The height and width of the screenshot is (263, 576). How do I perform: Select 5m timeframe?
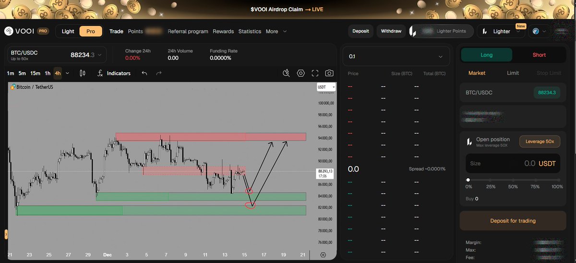click(23, 73)
